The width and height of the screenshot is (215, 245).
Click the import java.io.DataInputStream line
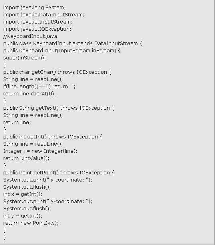click(44, 15)
